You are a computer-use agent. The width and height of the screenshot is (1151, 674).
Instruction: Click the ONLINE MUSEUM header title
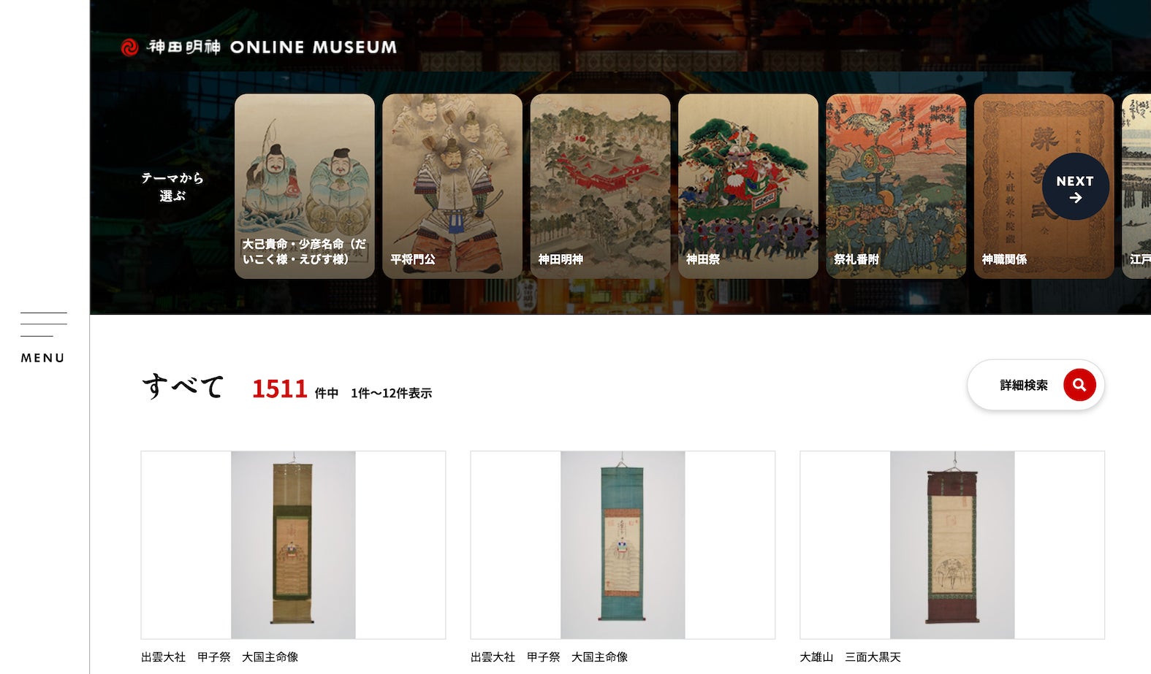click(x=314, y=47)
